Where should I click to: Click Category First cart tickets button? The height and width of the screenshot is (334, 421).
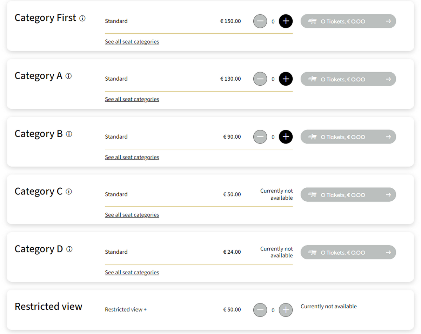[348, 21]
